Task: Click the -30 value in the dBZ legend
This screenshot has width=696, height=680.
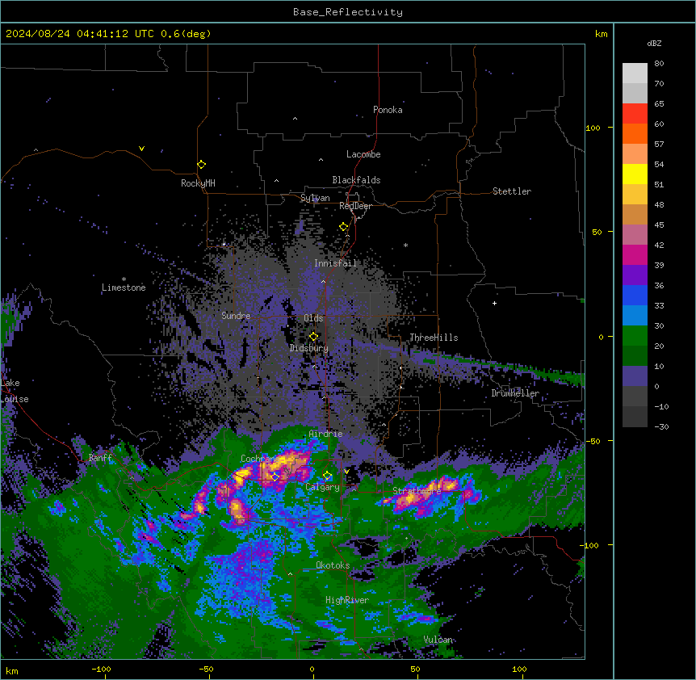Action: (x=661, y=426)
